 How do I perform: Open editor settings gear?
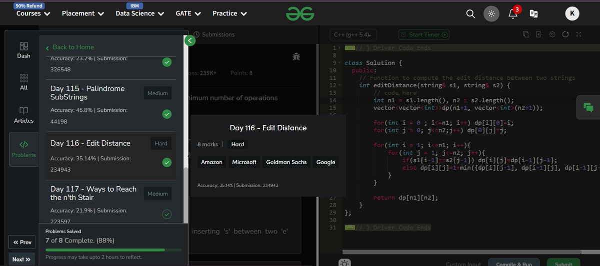[x=552, y=34]
